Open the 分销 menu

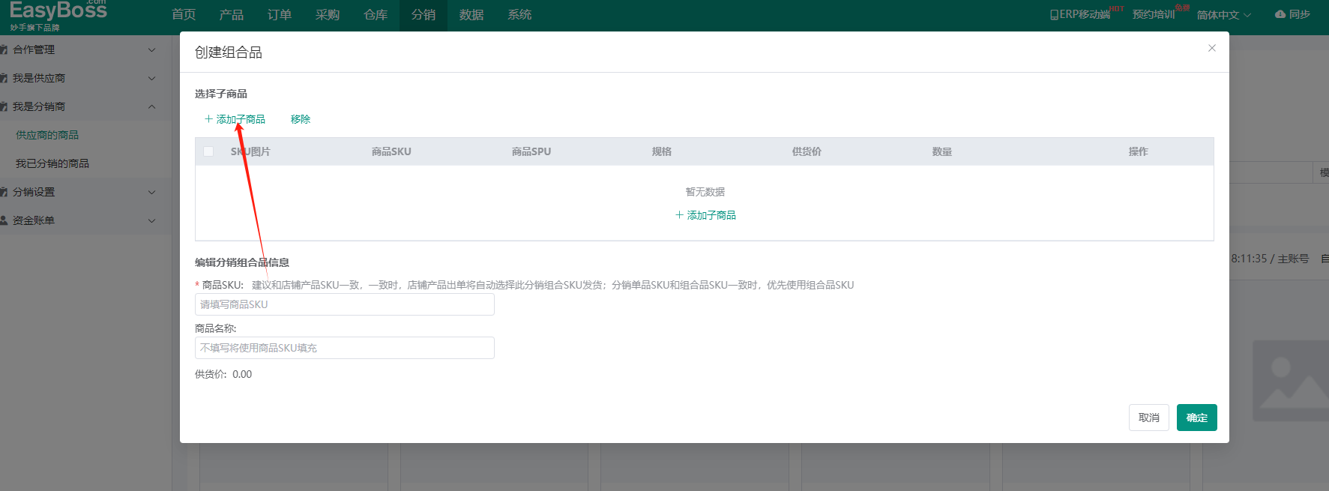424,15
